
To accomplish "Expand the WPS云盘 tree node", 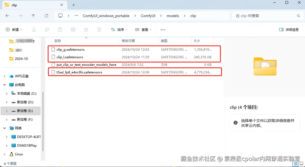I will 4,76.
